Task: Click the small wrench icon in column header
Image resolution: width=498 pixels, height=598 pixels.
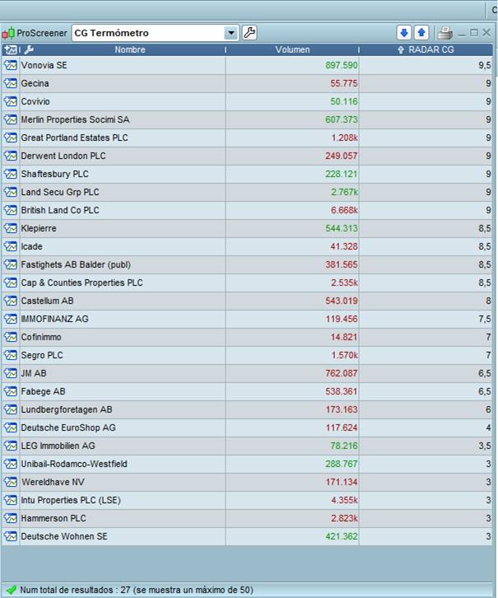Action: click(x=29, y=49)
